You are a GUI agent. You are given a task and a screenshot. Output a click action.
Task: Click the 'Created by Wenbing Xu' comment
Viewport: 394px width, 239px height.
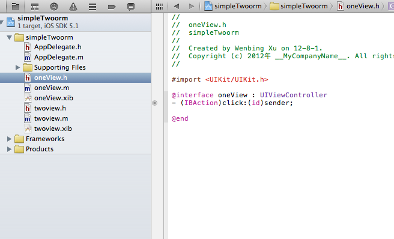click(x=247, y=48)
